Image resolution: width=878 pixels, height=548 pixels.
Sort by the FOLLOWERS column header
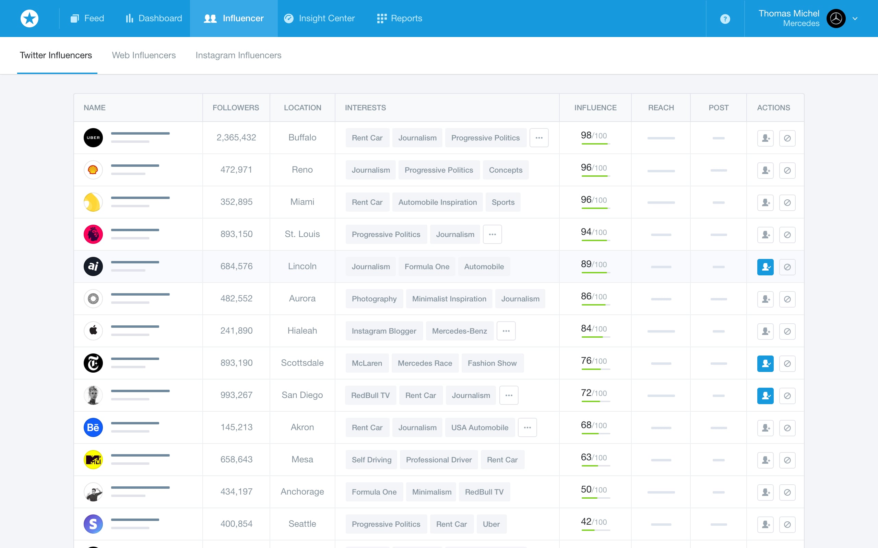[236, 108]
